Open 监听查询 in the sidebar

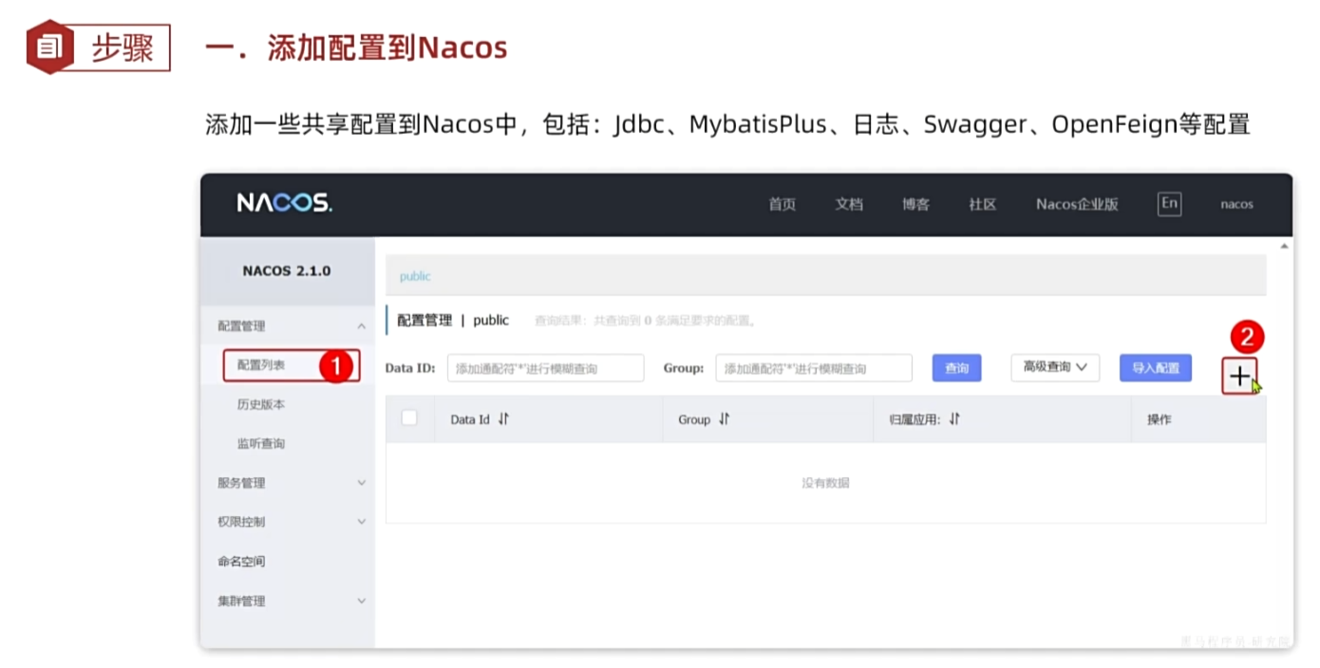(x=261, y=443)
